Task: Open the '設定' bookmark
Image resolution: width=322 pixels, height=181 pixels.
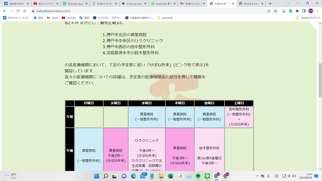Action: coord(38,18)
